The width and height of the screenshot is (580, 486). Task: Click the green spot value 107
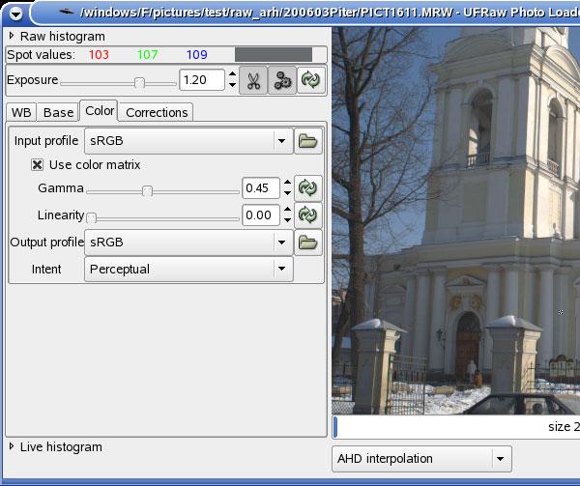(147, 55)
